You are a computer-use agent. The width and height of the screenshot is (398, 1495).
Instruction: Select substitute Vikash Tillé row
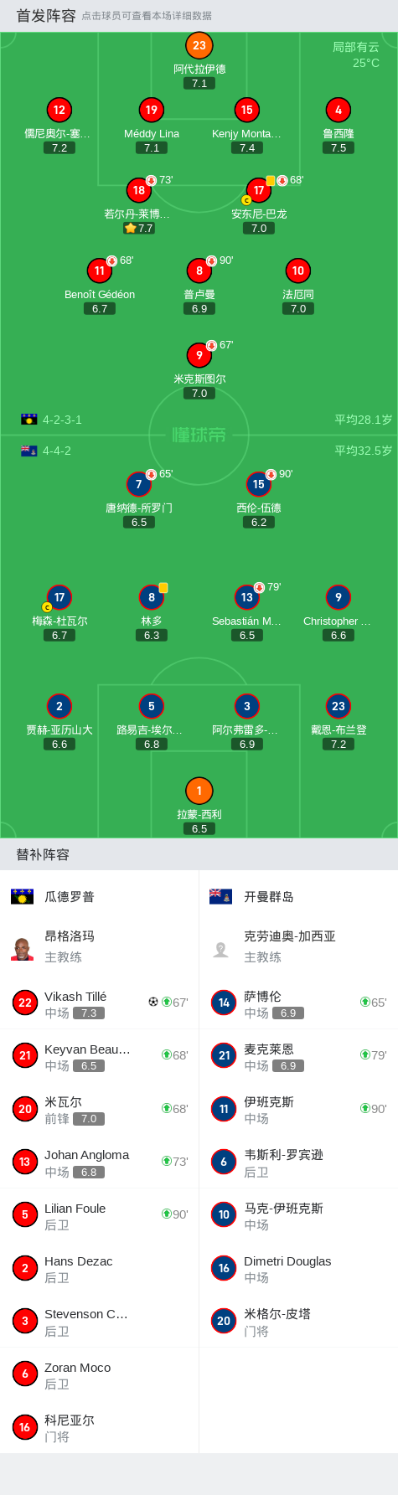[x=100, y=1003]
